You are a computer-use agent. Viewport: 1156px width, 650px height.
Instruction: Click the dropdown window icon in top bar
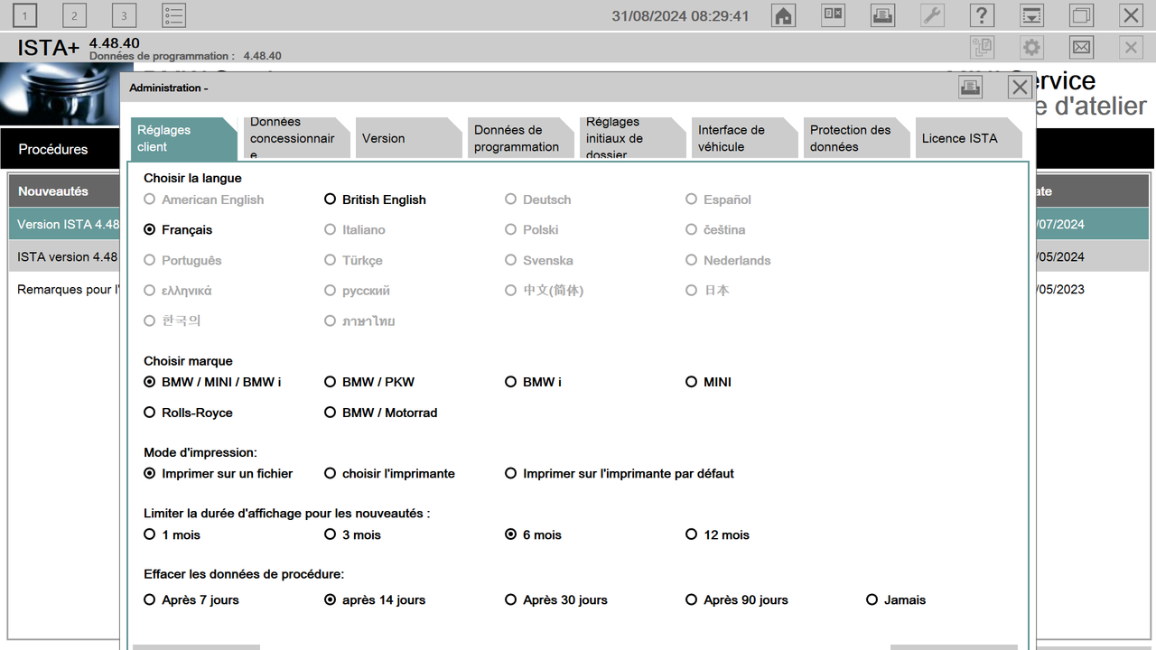pyautogui.click(x=1031, y=15)
